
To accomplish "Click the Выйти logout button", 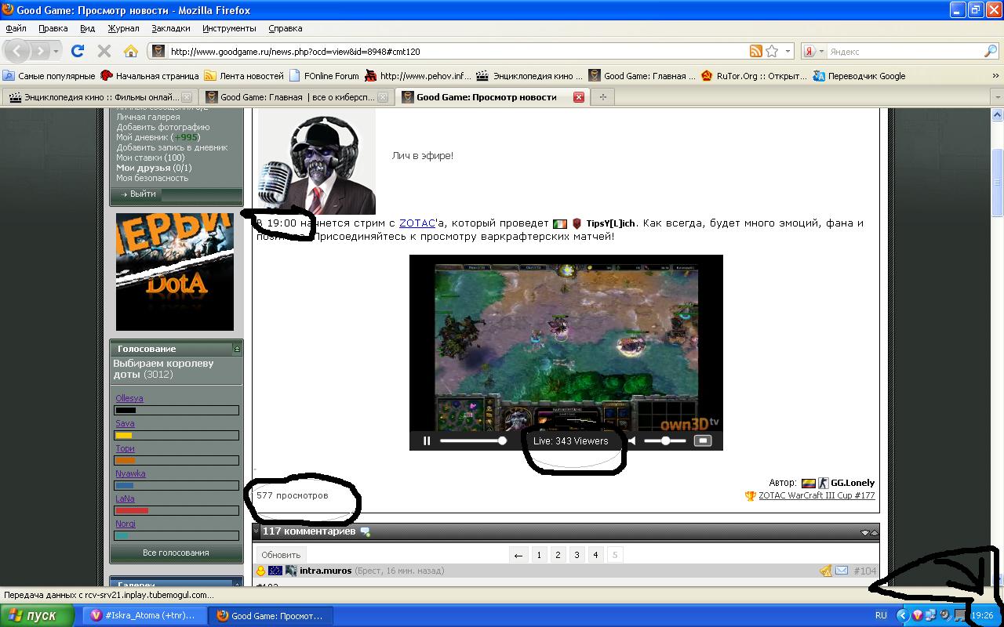I will coord(143,194).
